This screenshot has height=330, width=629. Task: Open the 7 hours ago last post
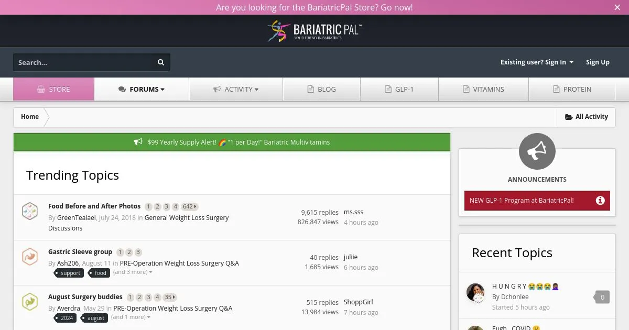pos(361,313)
